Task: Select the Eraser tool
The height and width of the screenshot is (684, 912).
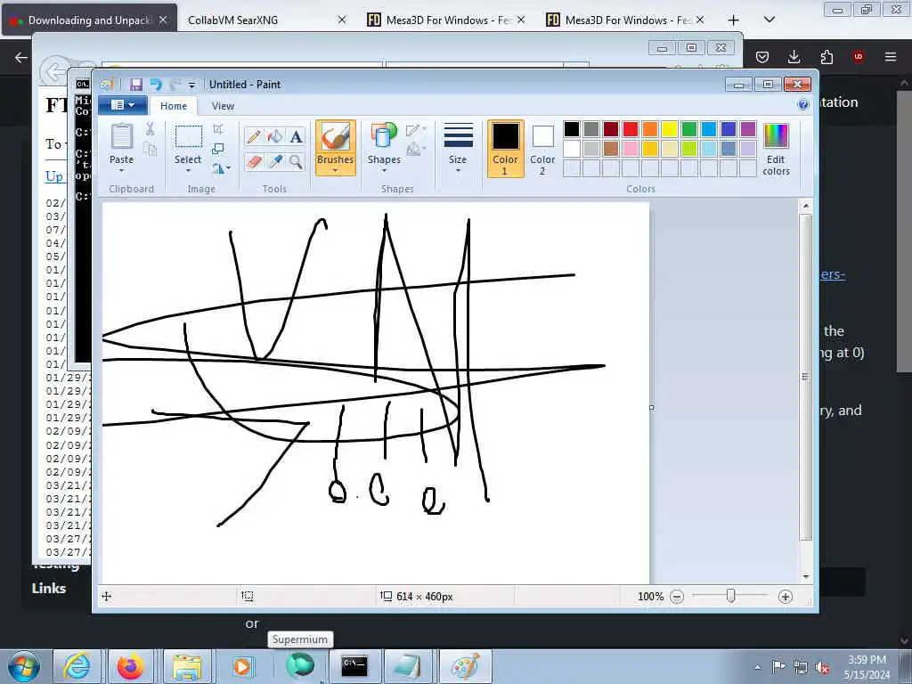Action: 254,161
